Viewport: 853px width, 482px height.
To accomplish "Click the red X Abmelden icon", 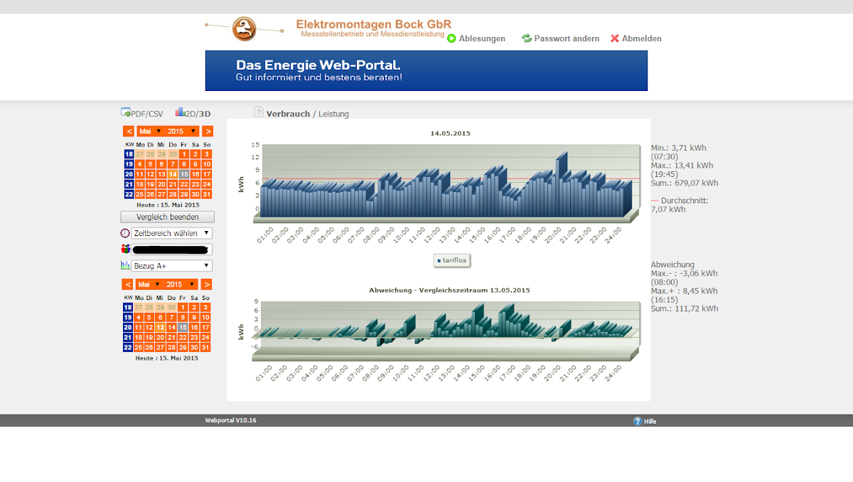I will pyautogui.click(x=615, y=38).
